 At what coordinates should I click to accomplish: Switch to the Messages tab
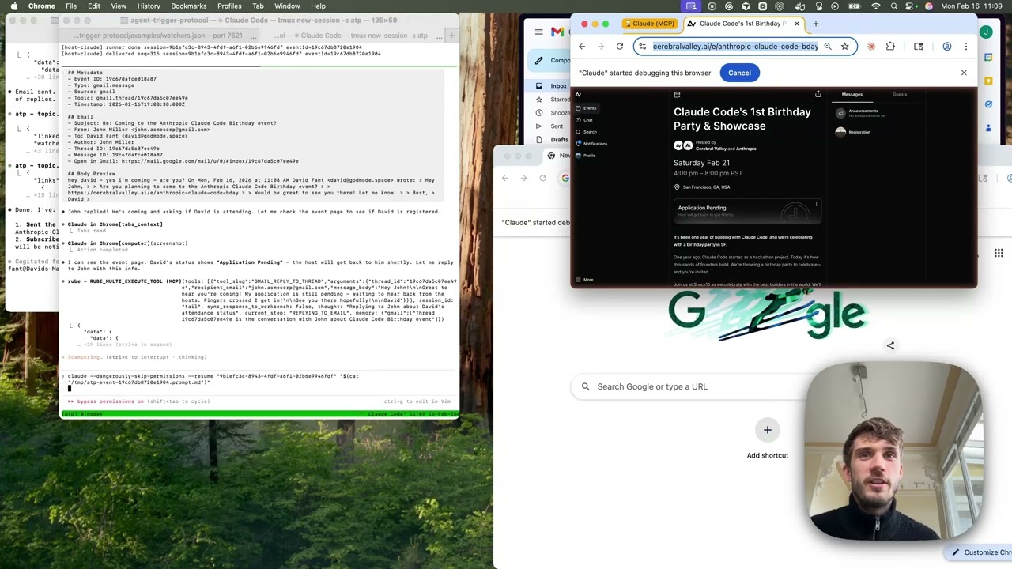coord(852,95)
